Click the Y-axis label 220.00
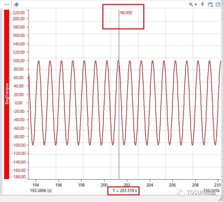 pos(19,13)
